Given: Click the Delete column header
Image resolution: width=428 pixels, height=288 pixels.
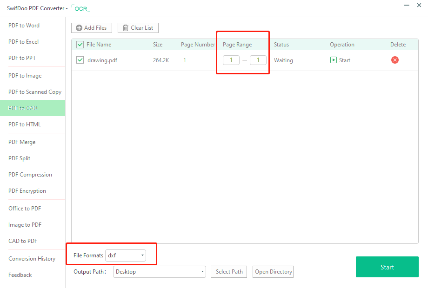Looking at the screenshot, I should tap(398, 45).
